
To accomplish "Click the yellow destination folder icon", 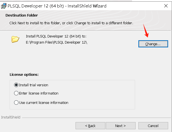I will 15,39.
